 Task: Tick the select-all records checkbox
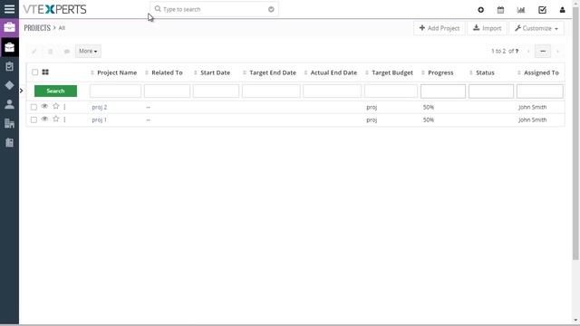[x=34, y=72]
